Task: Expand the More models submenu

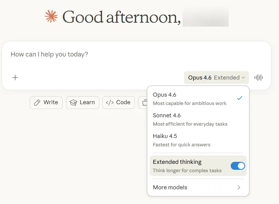Action: click(x=170, y=187)
